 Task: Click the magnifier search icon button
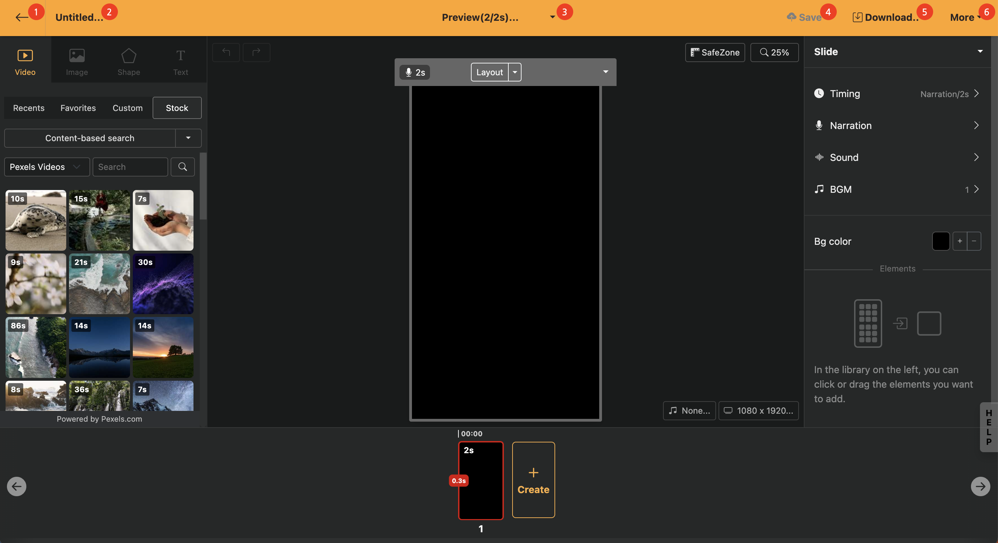point(182,167)
